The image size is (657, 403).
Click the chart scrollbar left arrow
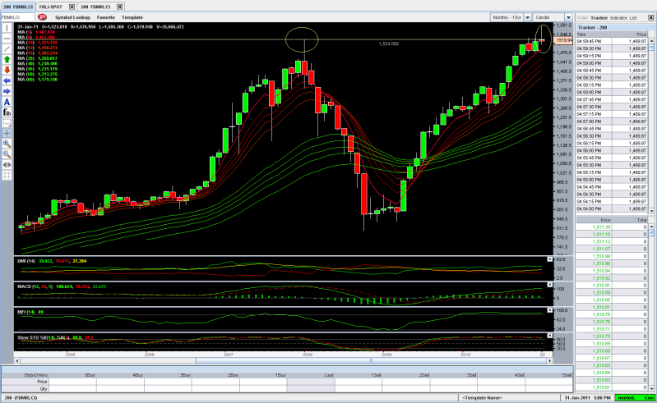click(x=17, y=361)
